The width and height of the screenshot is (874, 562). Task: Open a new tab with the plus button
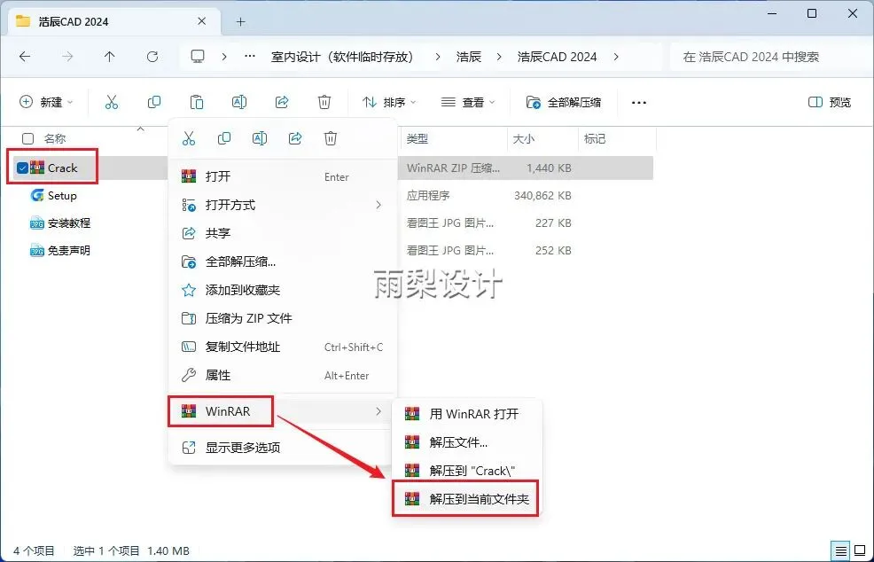pos(241,22)
